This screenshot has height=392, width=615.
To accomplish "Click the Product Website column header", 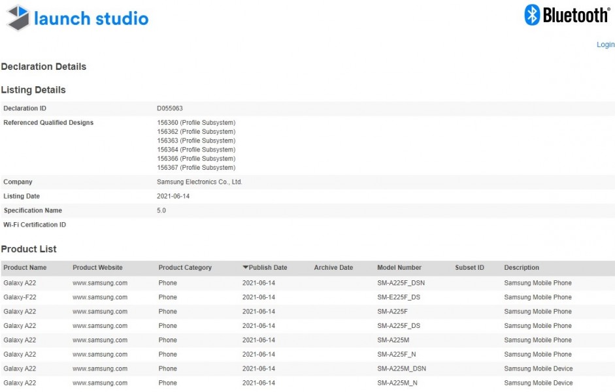I will pyautogui.click(x=97, y=268).
